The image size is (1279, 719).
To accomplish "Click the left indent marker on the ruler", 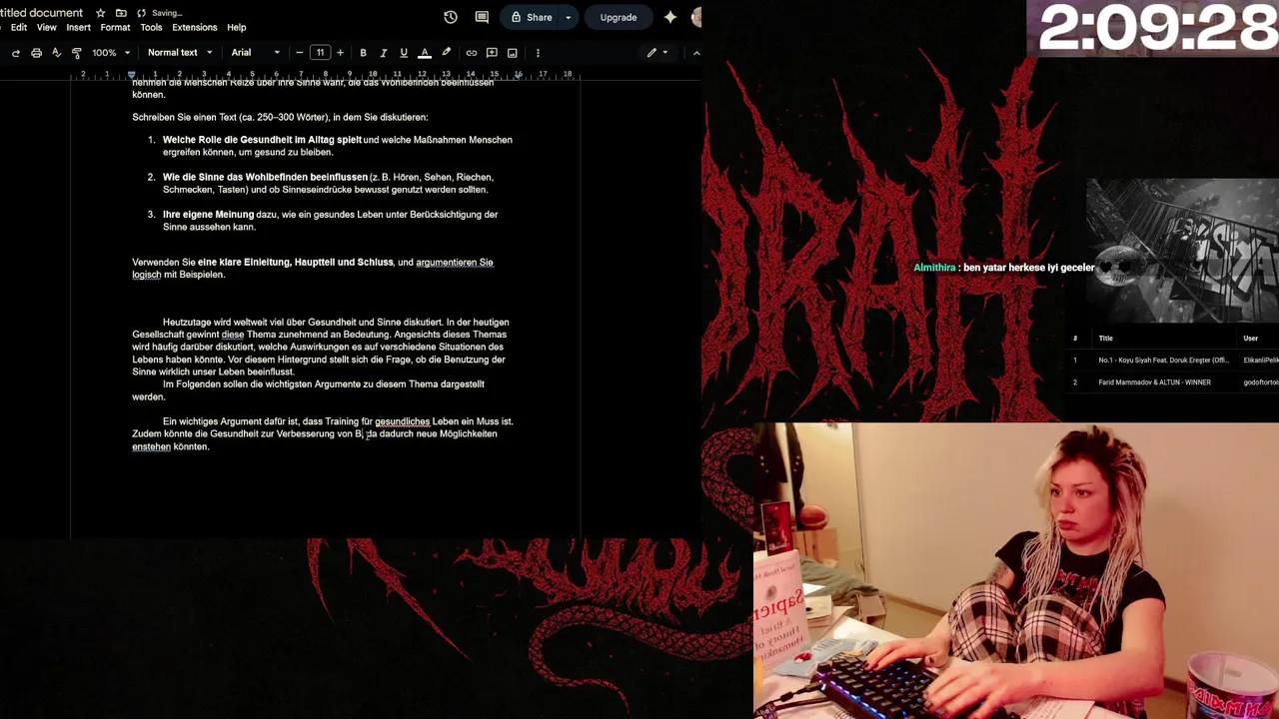I will pyautogui.click(x=131, y=75).
